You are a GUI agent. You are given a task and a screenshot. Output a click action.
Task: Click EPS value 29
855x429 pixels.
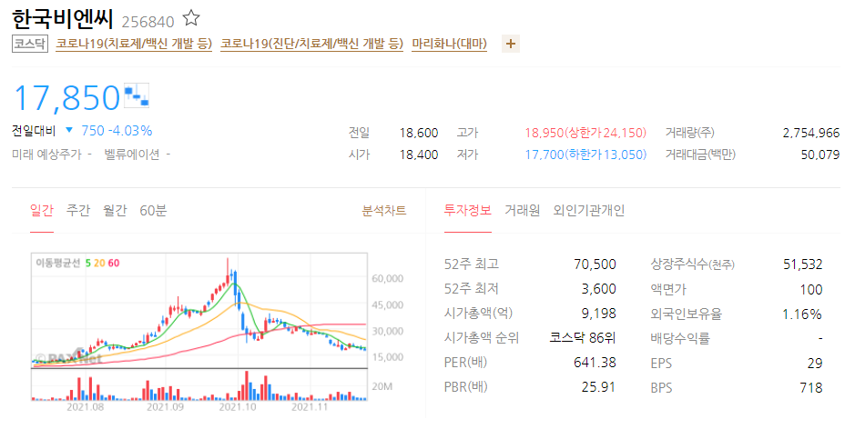pyautogui.click(x=815, y=364)
